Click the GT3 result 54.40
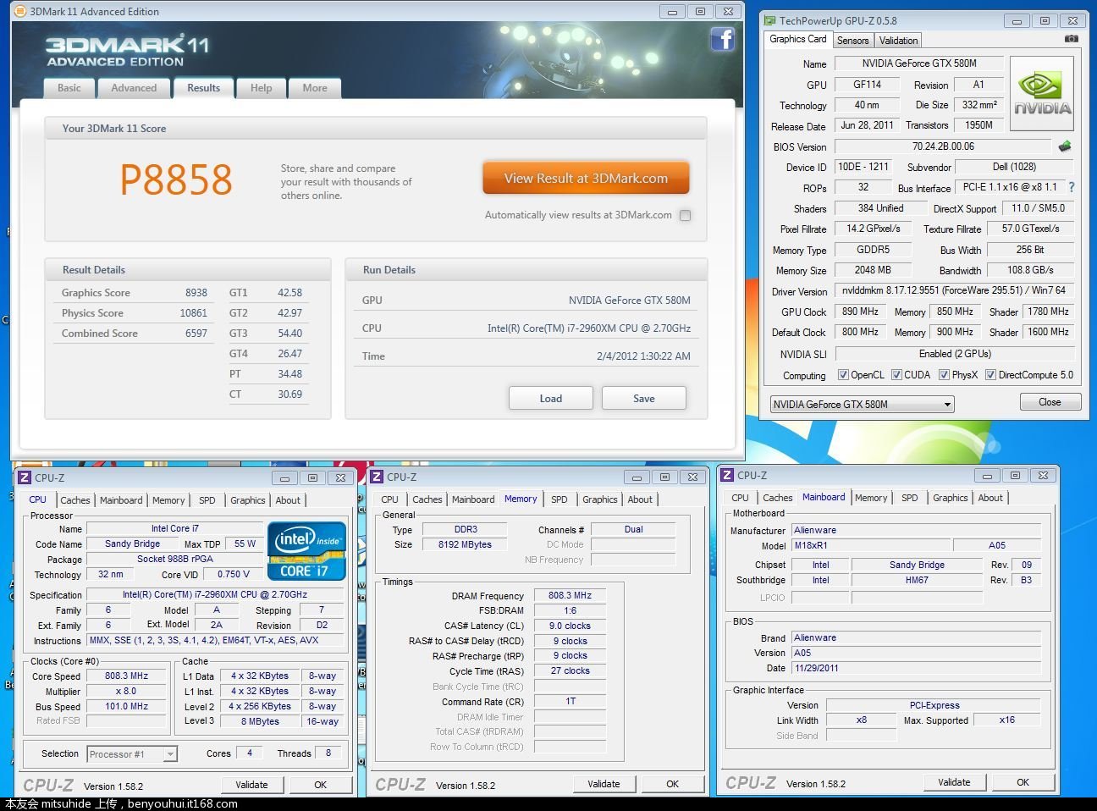Screen dimensions: 1097x811 coord(289,334)
